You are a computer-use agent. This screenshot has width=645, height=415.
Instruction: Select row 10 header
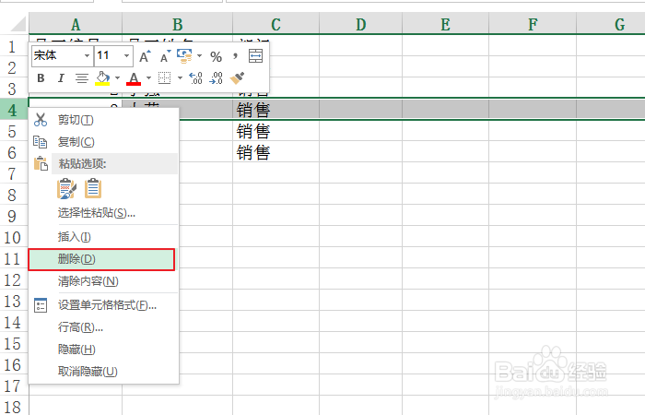point(14,237)
